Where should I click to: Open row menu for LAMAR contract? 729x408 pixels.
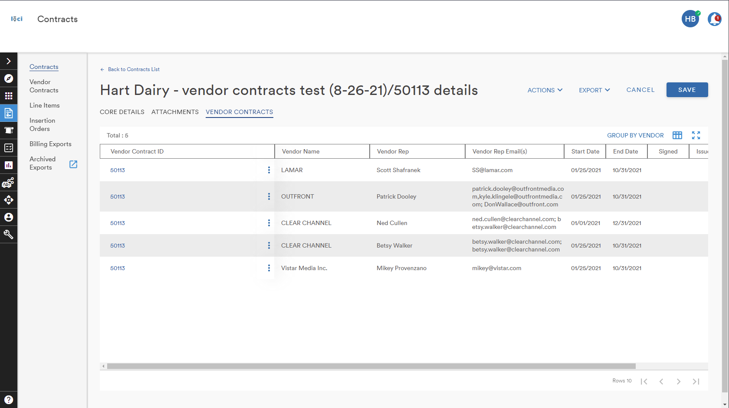[269, 170]
